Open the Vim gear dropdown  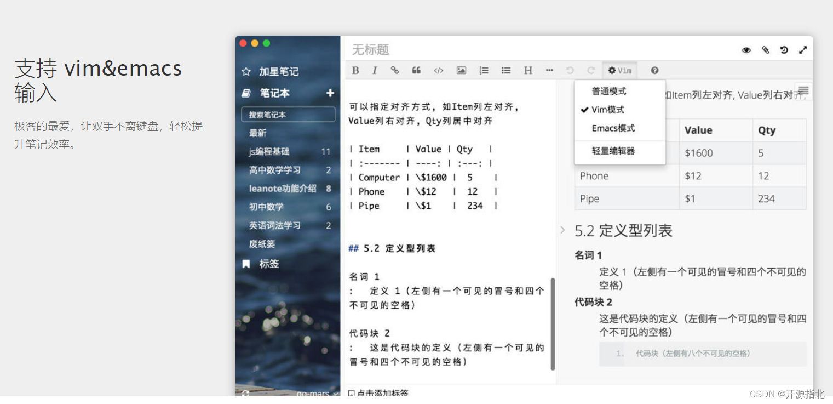(x=619, y=70)
